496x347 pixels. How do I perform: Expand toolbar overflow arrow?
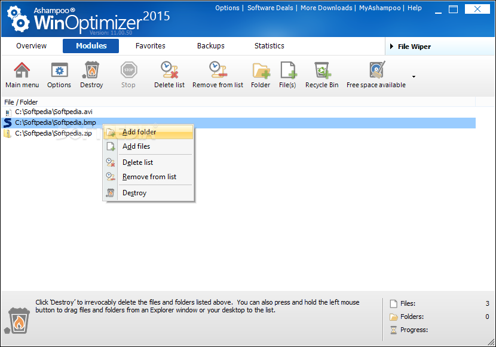click(414, 76)
